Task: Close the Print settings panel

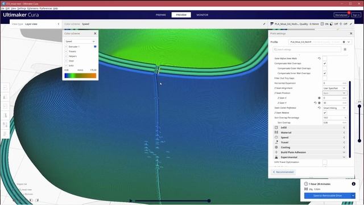Action: pyautogui.click(x=351, y=34)
